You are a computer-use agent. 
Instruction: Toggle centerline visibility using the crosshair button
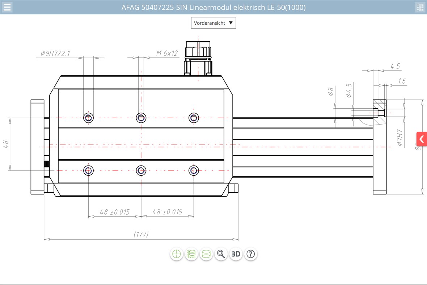pos(176,254)
